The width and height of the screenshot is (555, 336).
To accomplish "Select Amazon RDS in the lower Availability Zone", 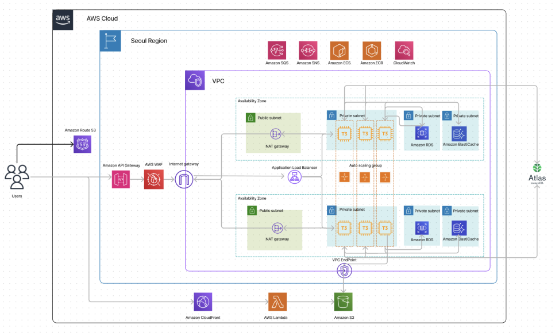I will tap(422, 228).
